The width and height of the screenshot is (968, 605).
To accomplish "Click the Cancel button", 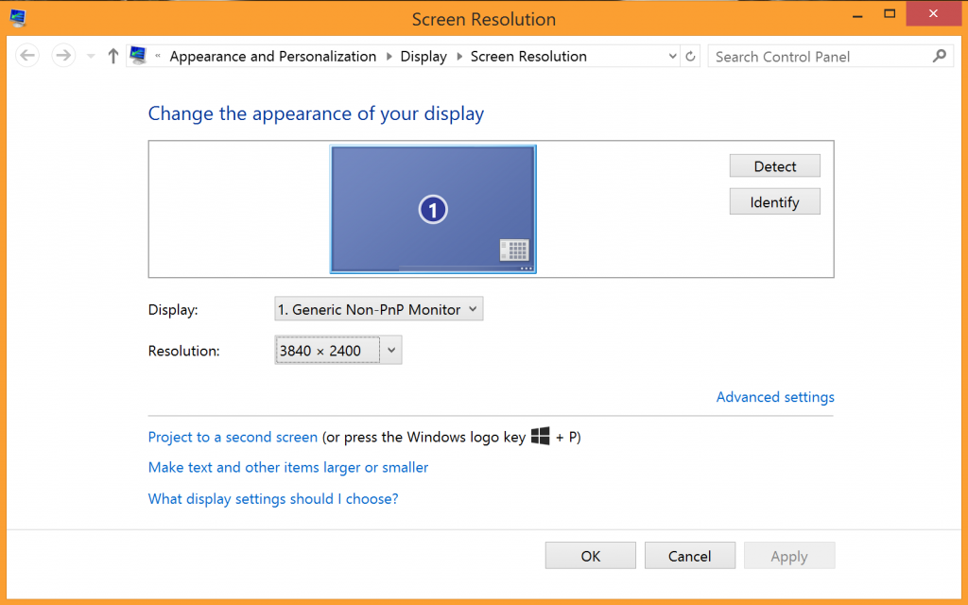I will click(689, 556).
